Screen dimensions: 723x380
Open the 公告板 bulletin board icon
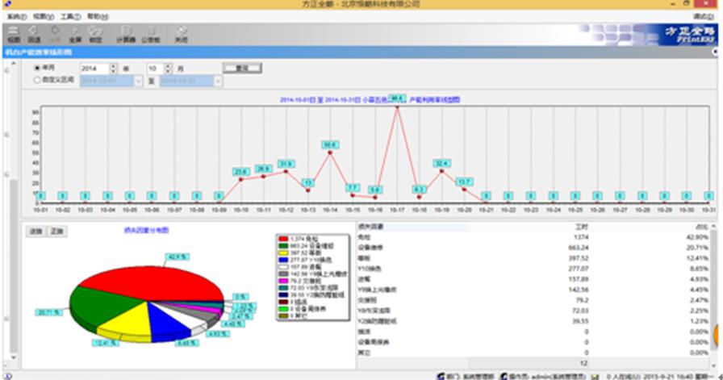[x=150, y=33]
